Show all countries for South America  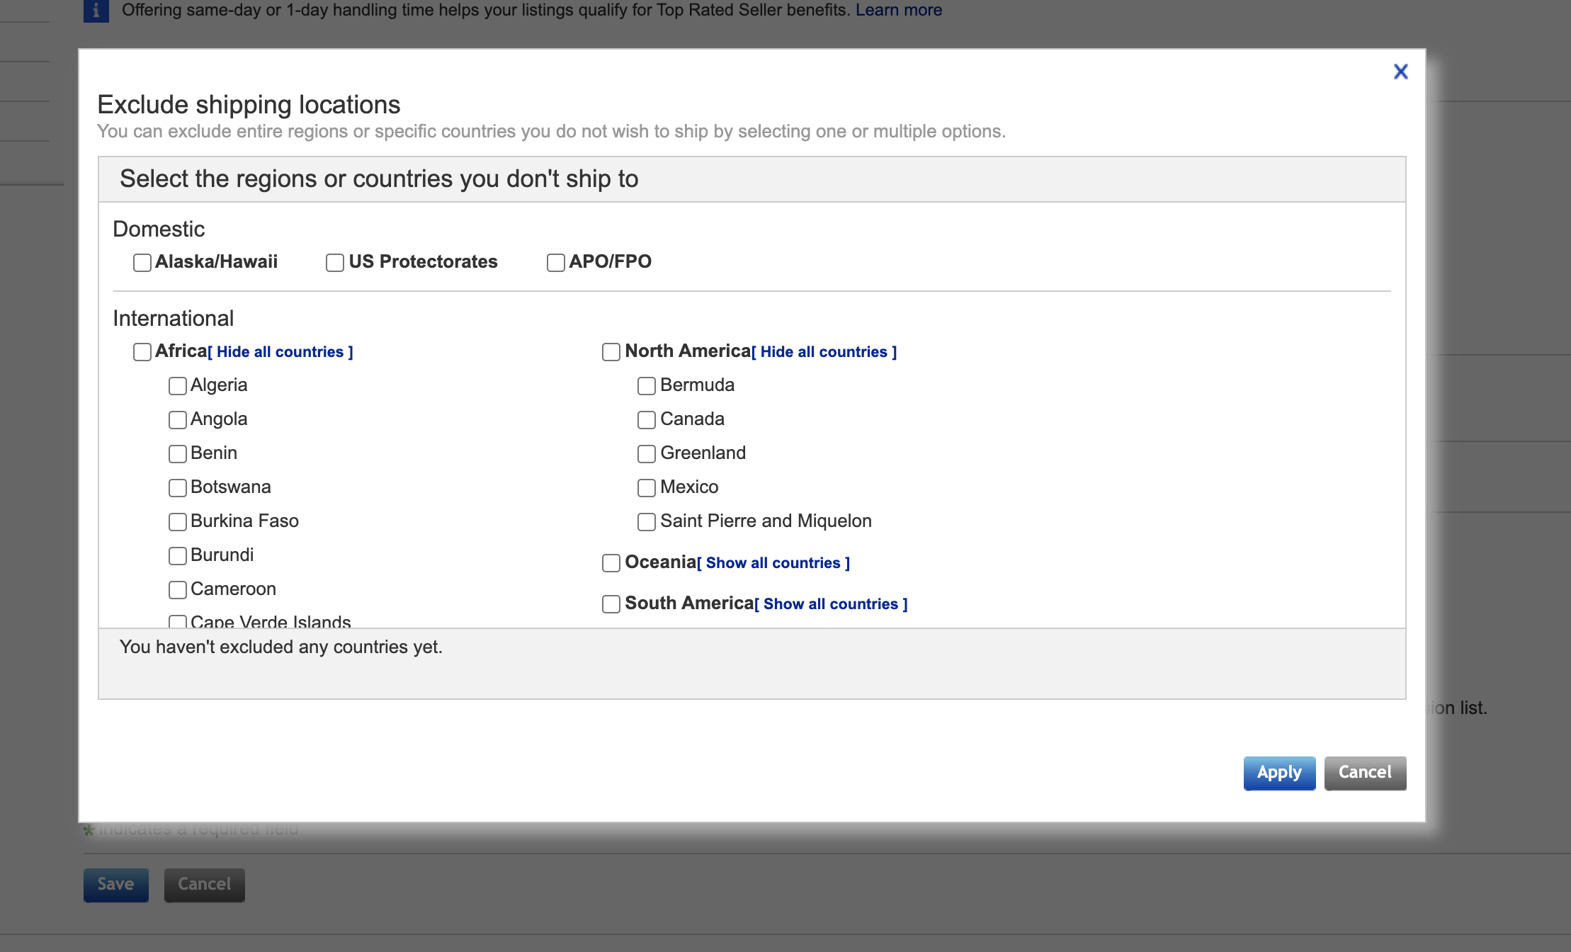tap(831, 604)
